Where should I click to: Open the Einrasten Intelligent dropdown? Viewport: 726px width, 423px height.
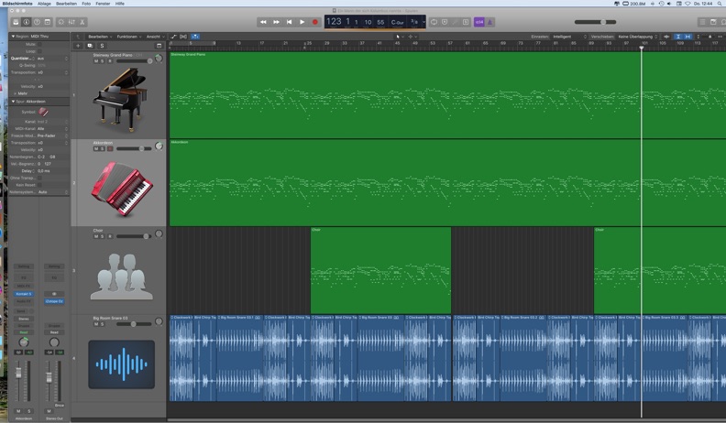pos(569,37)
